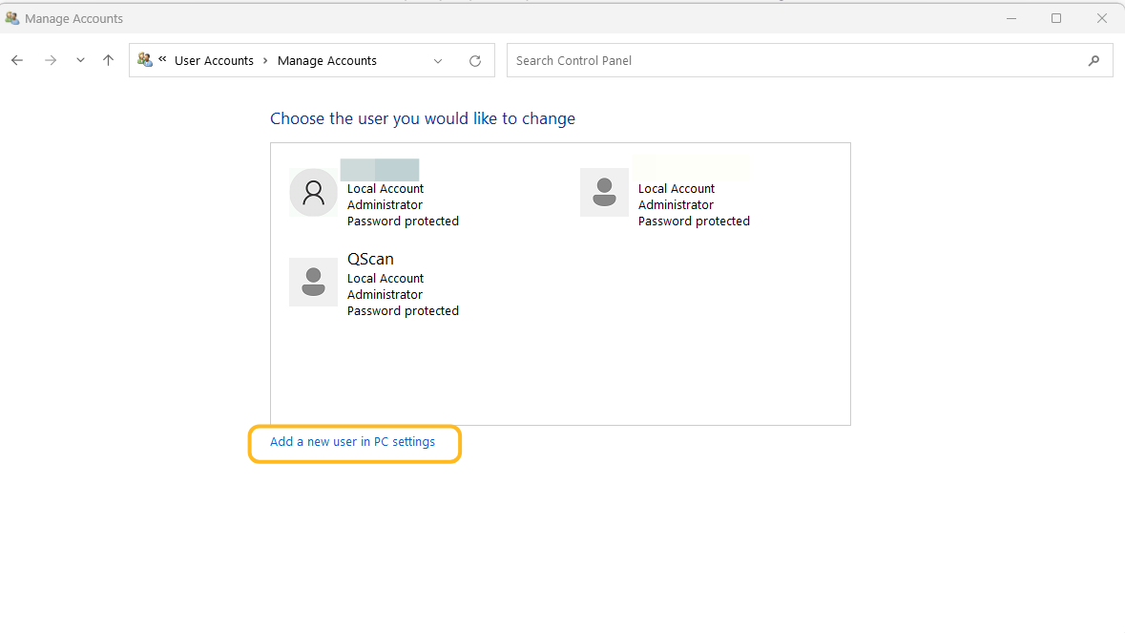Go up one level with up arrow
The height and width of the screenshot is (633, 1125).
[x=109, y=61]
